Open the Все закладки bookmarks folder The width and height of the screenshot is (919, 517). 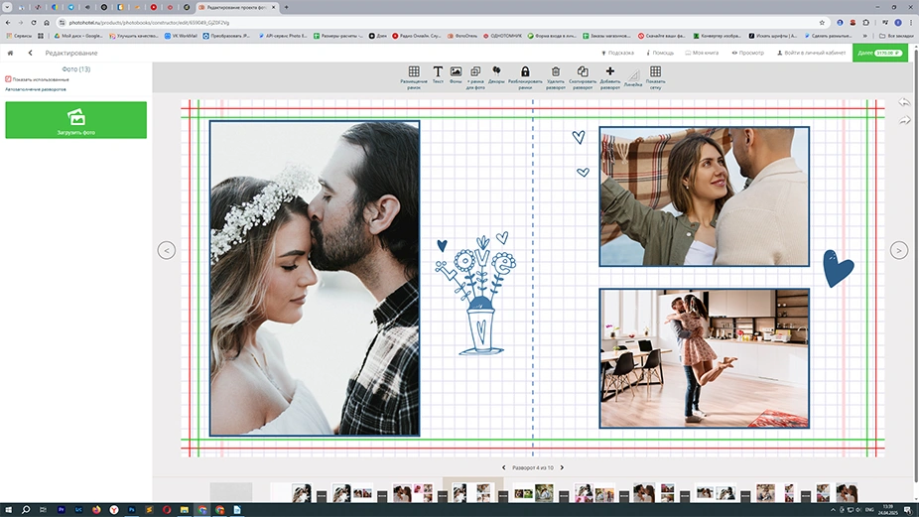pos(897,36)
